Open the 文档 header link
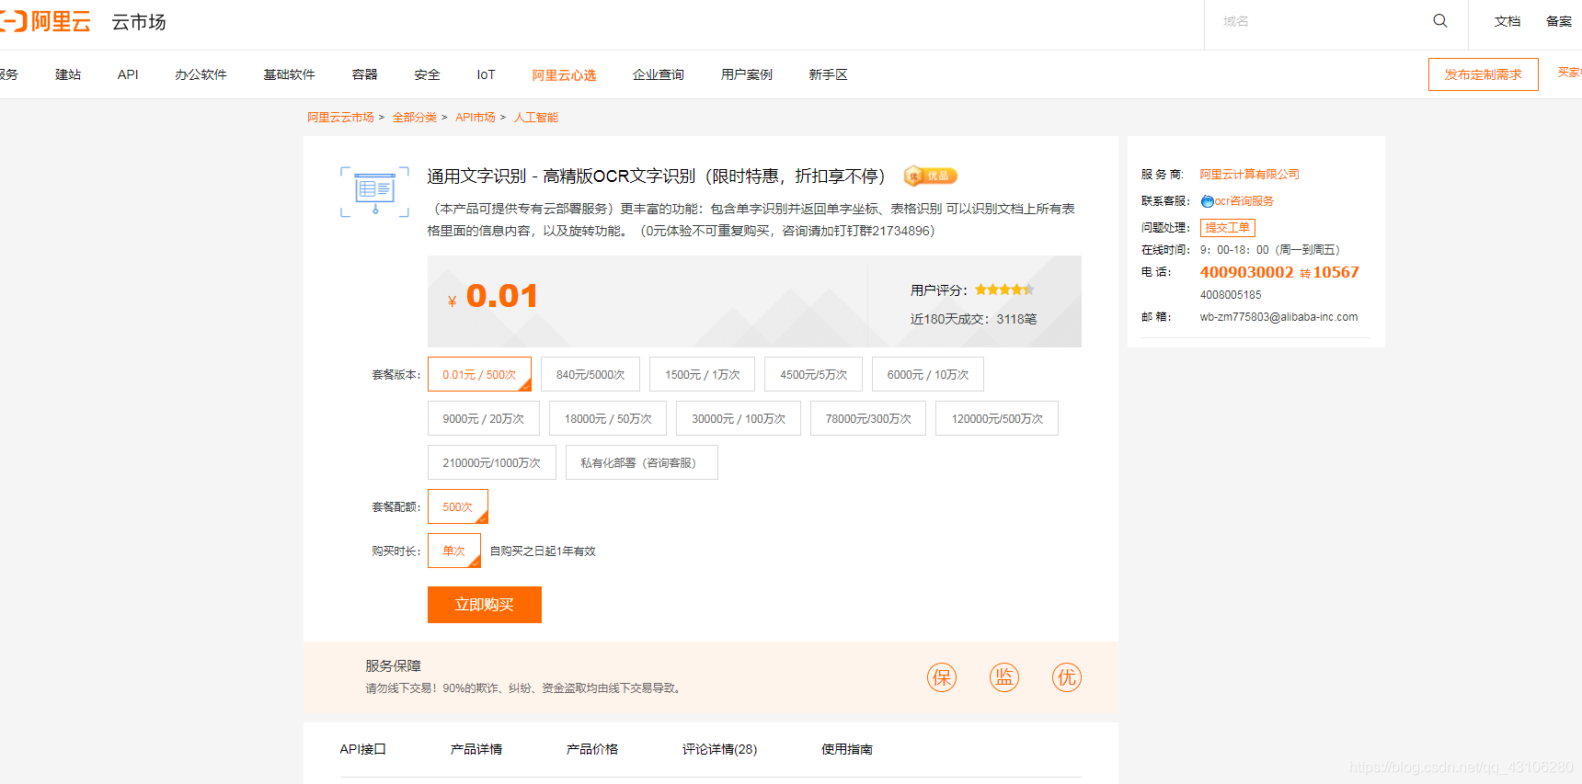Image resolution: width=1582 pixels, height=784 pixels. point(1507,21)
